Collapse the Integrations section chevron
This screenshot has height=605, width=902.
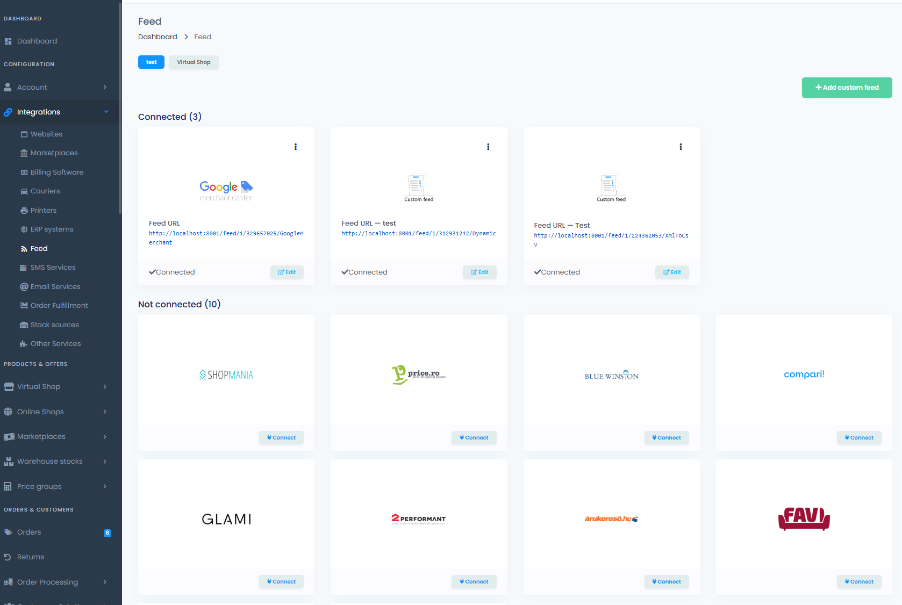point(106,112)
